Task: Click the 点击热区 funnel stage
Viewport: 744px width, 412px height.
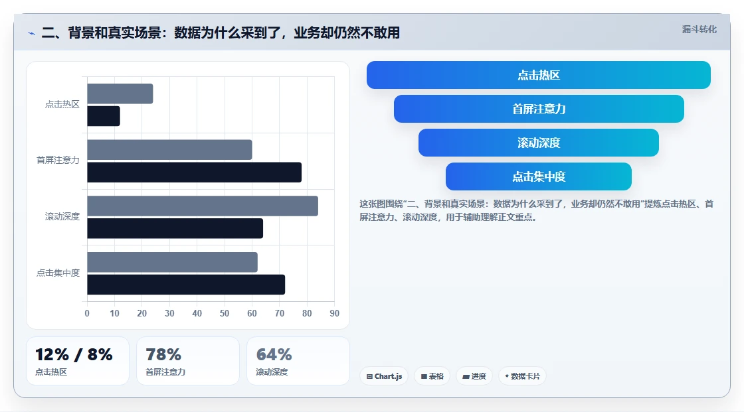Action: coord(539,75)
